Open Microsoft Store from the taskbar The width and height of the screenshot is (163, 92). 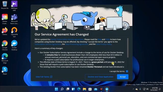pos(90,89)
